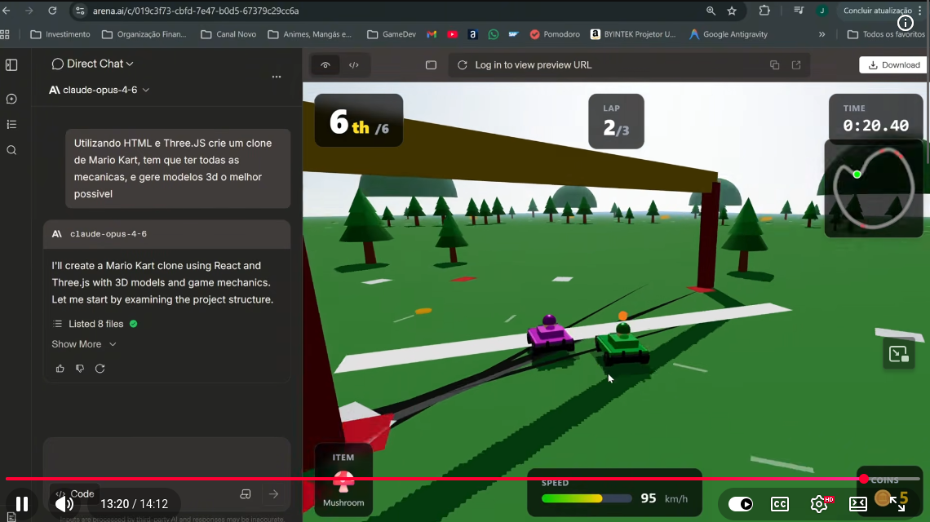The image size is (930, 522).
Task: Go forward in the browser
Action: click(29, 11)
